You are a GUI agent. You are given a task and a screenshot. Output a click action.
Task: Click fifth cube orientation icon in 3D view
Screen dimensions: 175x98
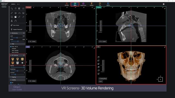pos(98,70)
